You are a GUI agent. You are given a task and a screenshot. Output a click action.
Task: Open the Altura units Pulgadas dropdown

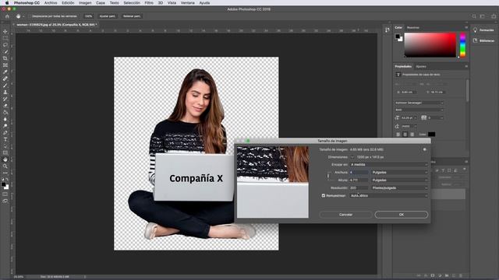click(400, 180)
